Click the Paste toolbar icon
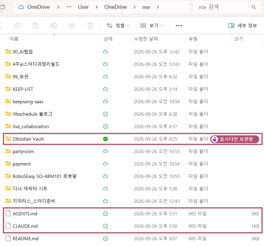The height and width of the screenshot is (246, 264). (x=36, y=26)
